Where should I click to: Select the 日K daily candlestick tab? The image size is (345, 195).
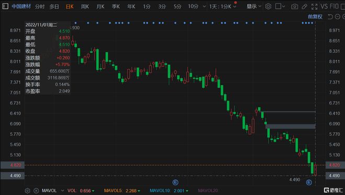pos(70,7)
